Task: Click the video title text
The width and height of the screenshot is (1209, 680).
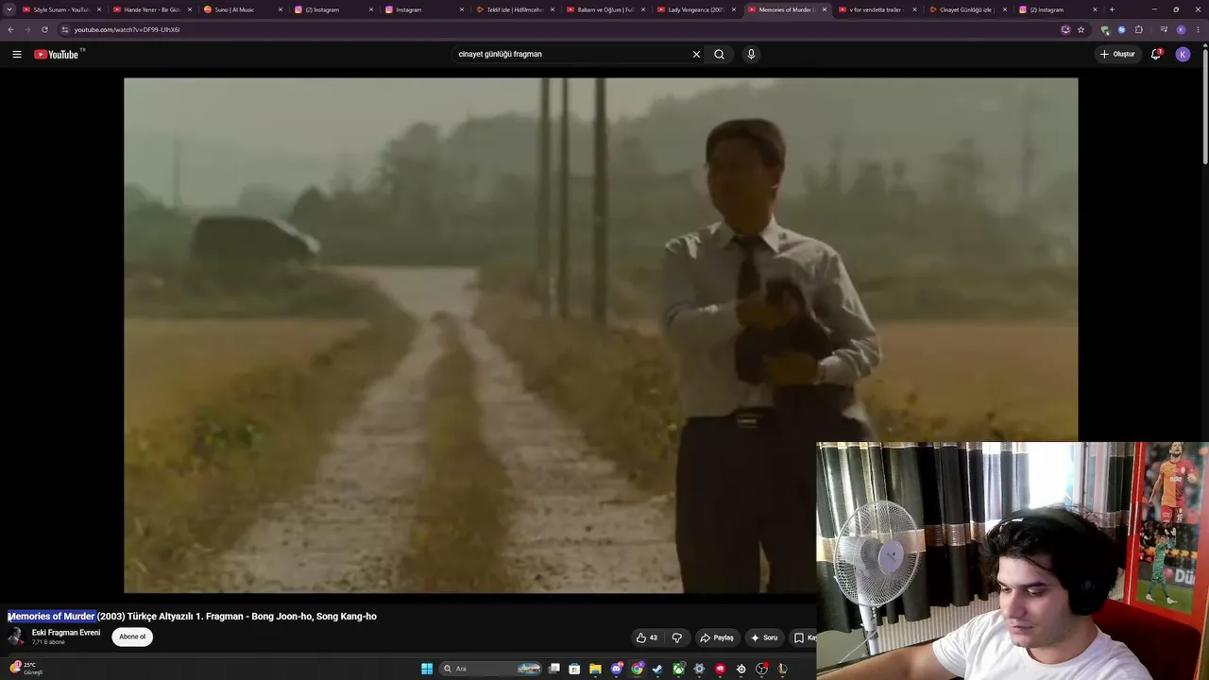Action: point(193,617)
